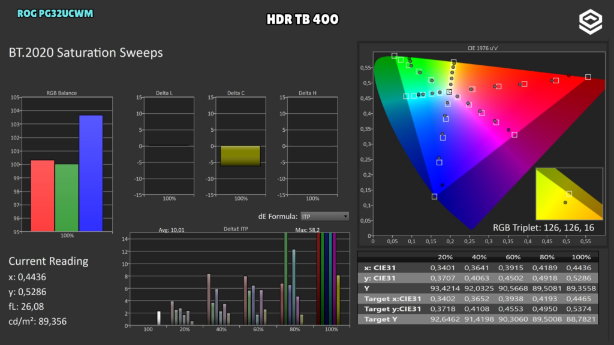614x345 pixels.
Task: Click table cell 0,3707
Action: click(443, 278)
